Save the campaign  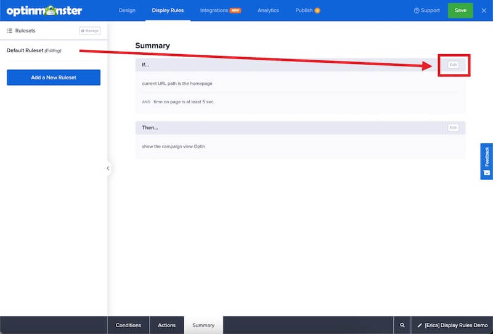click(x=460, y=10)
